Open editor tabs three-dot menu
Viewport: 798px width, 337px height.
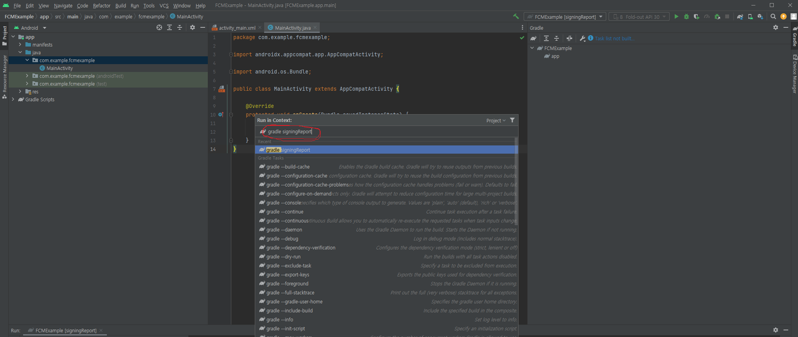point(522,27)
